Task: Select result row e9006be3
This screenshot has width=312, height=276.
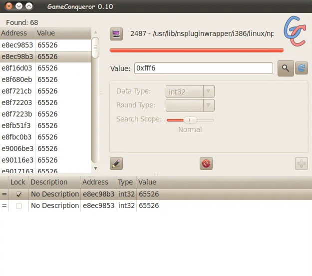Action: (x=45, y=148)
